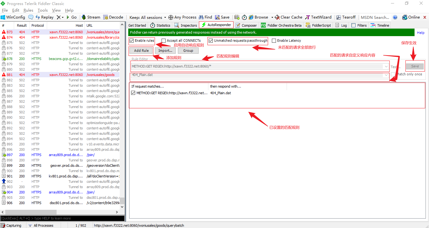Click the Remove sessions X icon
The width and height of the screenshot is (429, 228).
click(x=58, y=17)
